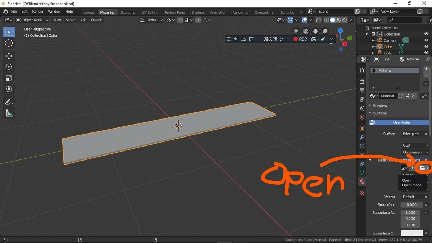Add a new material slot
This screenshot has height=243, width=432.
click(x=427, y=69)
